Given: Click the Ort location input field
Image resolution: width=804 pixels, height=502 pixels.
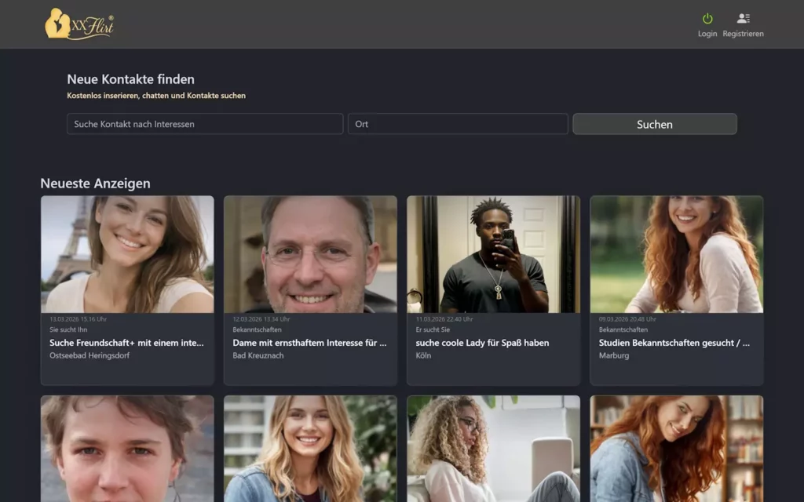Looking at the screenshot, I should (459, 123).
